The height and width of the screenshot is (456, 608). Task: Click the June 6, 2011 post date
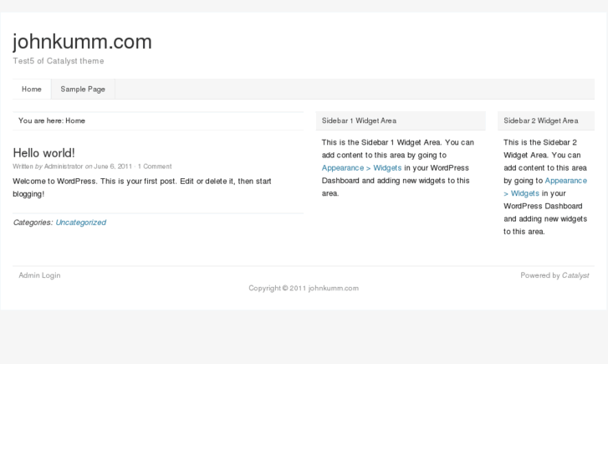click(113, 167)
